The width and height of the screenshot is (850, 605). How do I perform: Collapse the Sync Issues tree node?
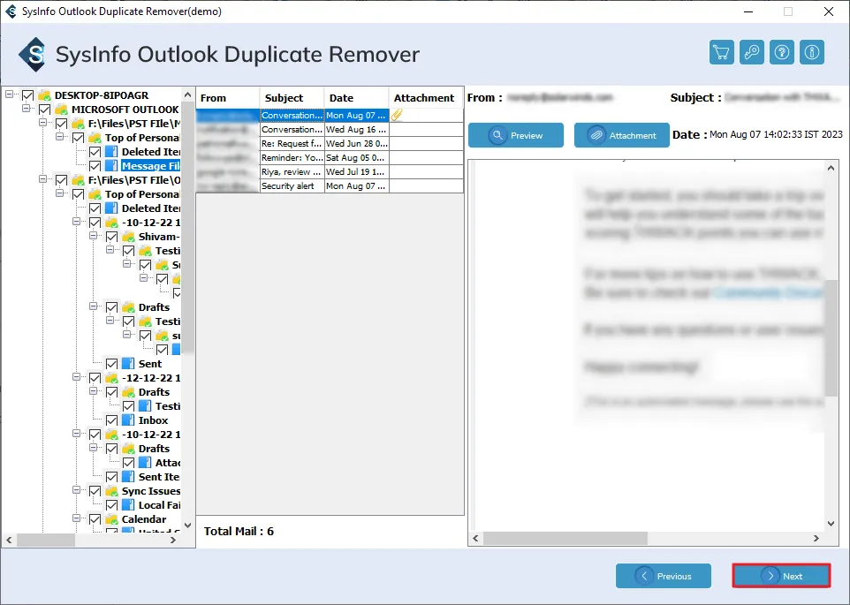[x=77, y=490]
